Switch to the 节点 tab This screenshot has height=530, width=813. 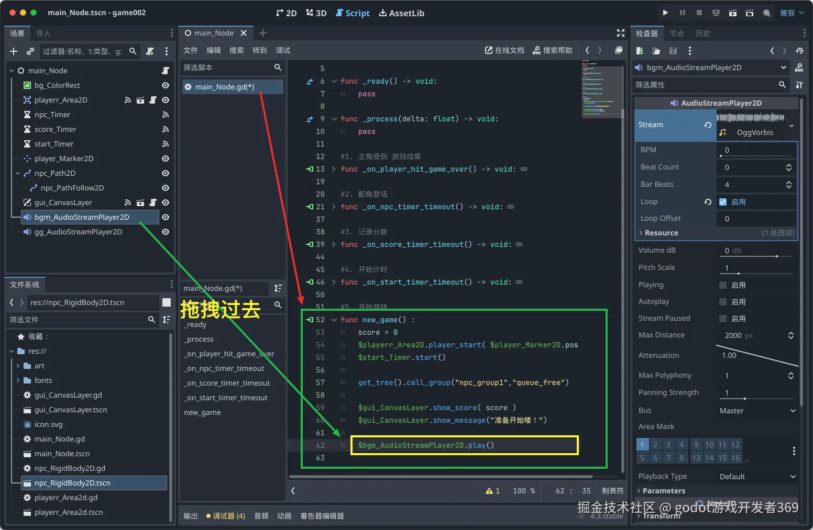(677, 33)
